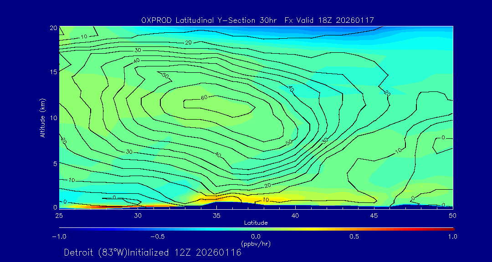Click the -1.0 color scale label

[x=59, y=237]
